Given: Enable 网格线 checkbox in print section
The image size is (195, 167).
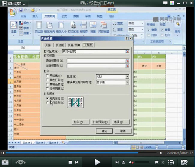Looking at the screenshot, I should pos(47,76).
